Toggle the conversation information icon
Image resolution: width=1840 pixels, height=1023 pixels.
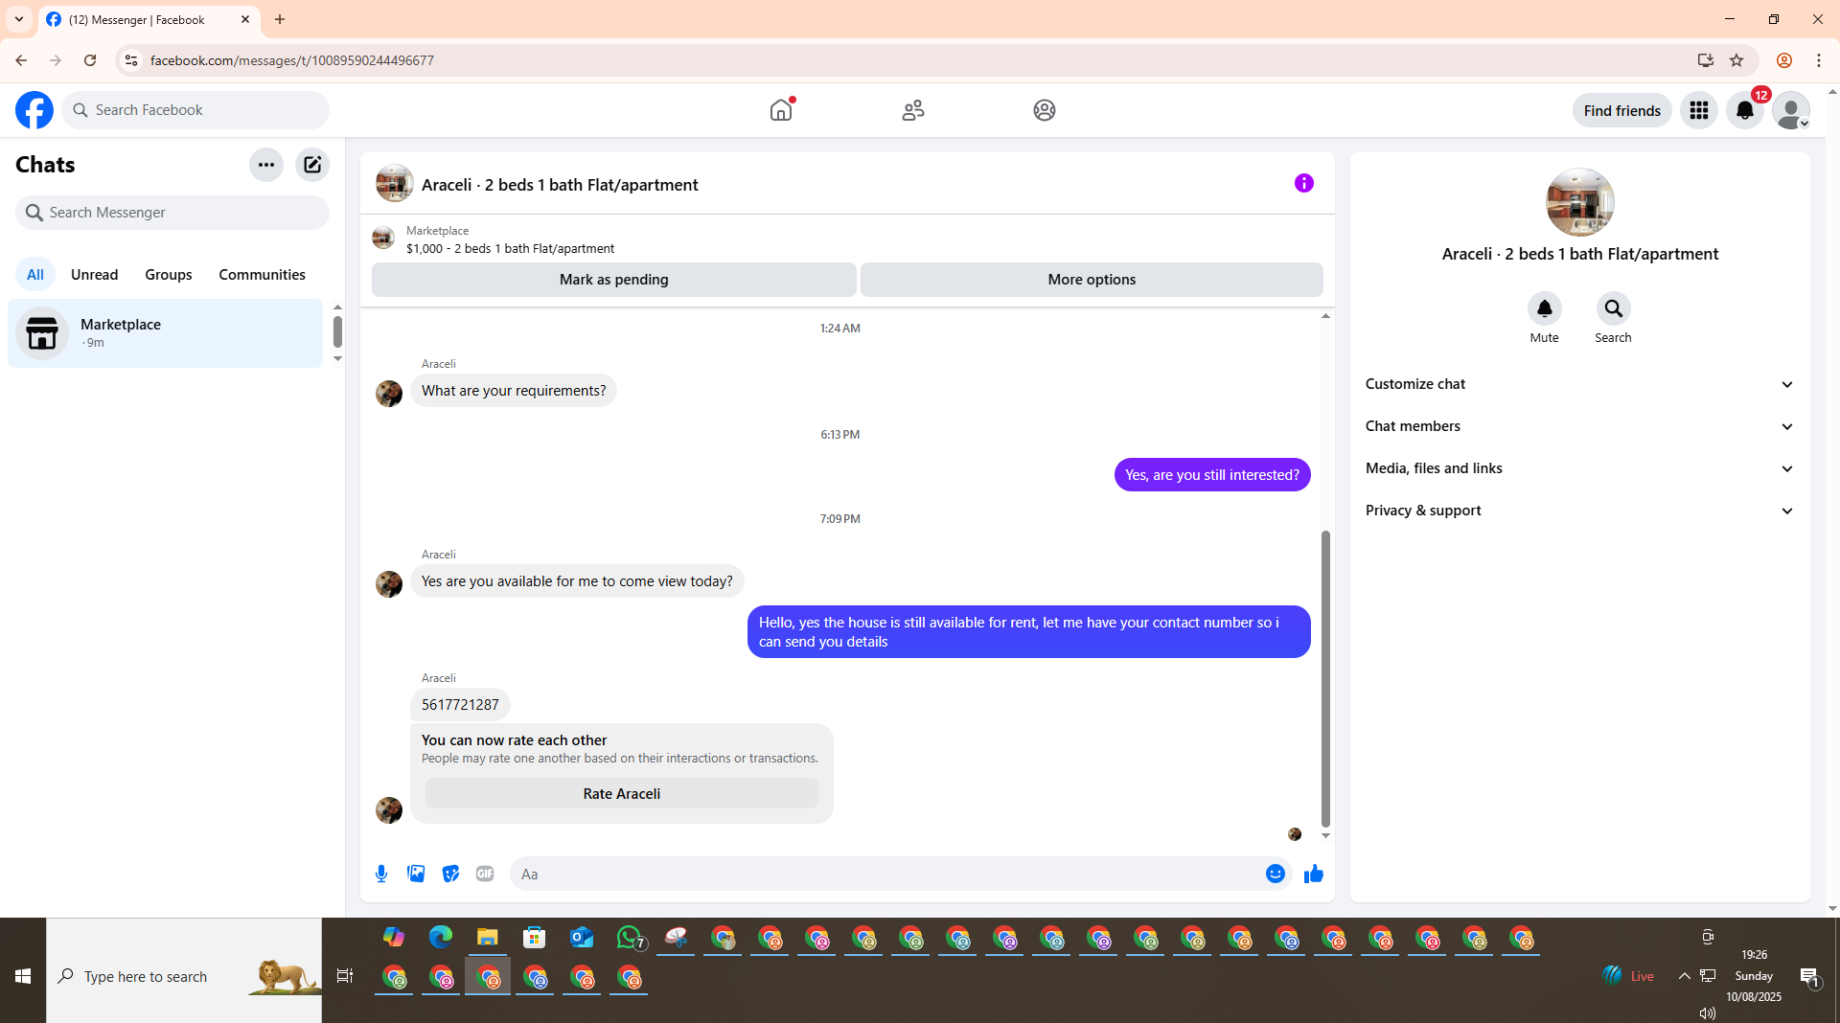click(1304, 183)
